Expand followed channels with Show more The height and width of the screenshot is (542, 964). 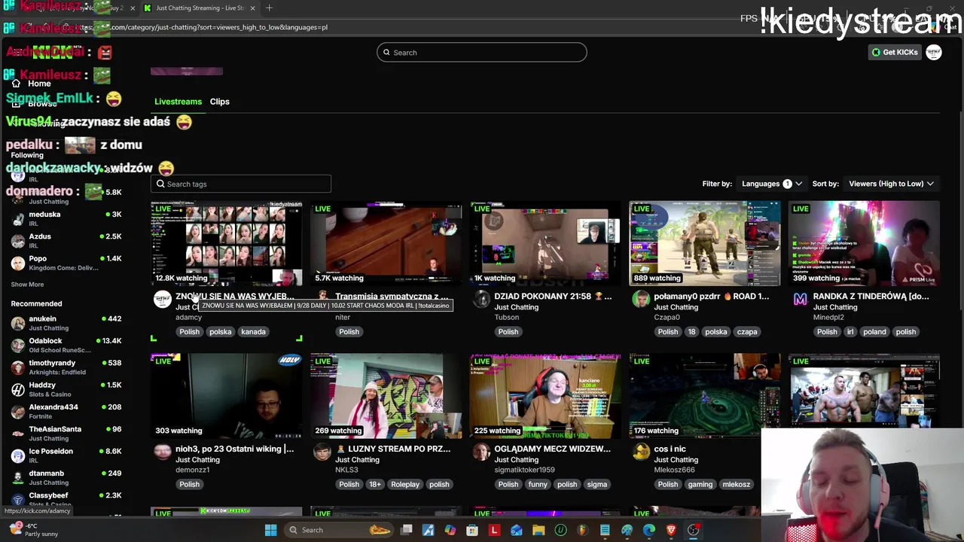point(27,285)
